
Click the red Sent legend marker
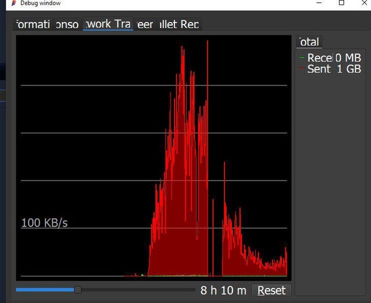301,68
